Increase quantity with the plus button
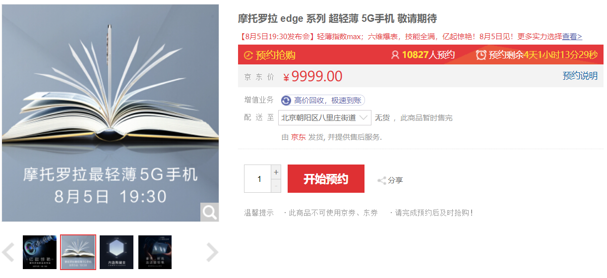 (276, 172)
